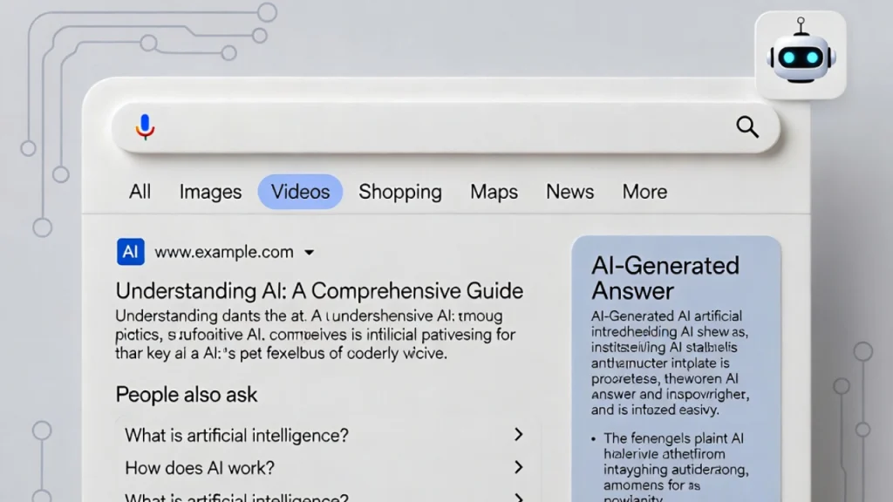Click the AI favicon beside www.example.com
The image size is (893, 502).
click(x=131, y=251)
